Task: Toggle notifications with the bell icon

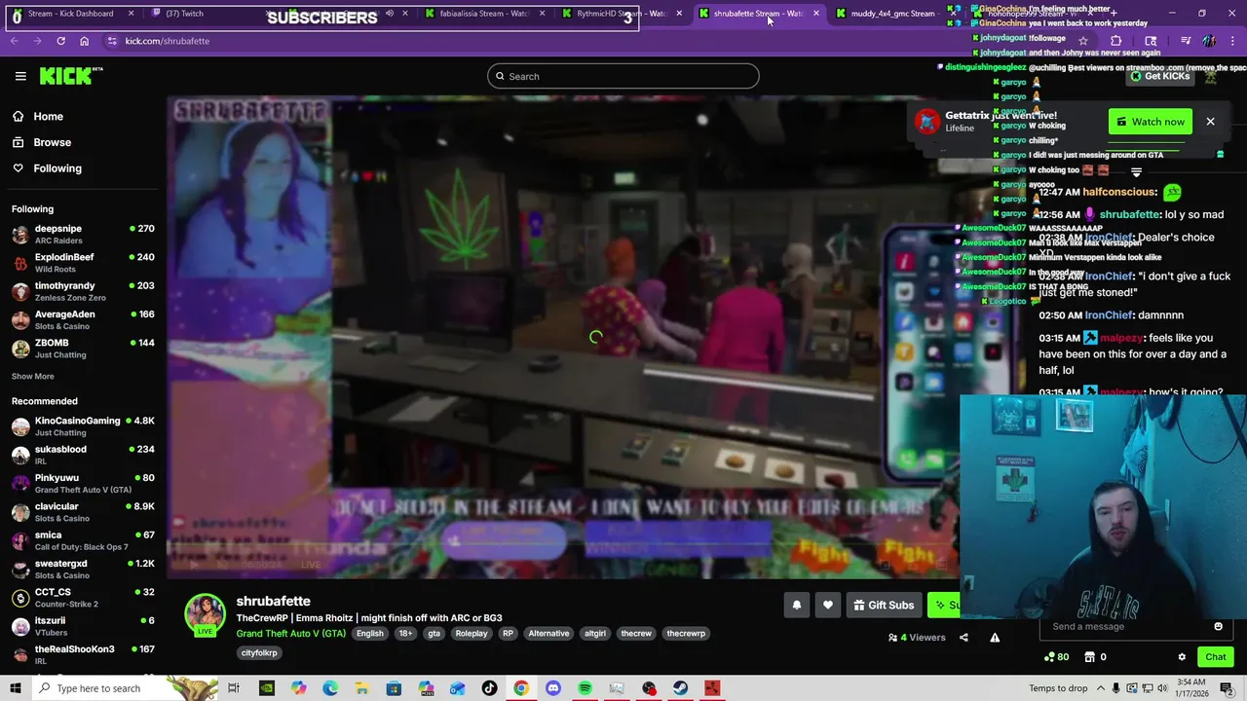Action: coord(797,605)
